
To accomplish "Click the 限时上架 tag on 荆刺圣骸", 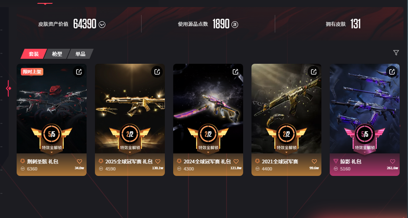I will (x=32, y=72).
